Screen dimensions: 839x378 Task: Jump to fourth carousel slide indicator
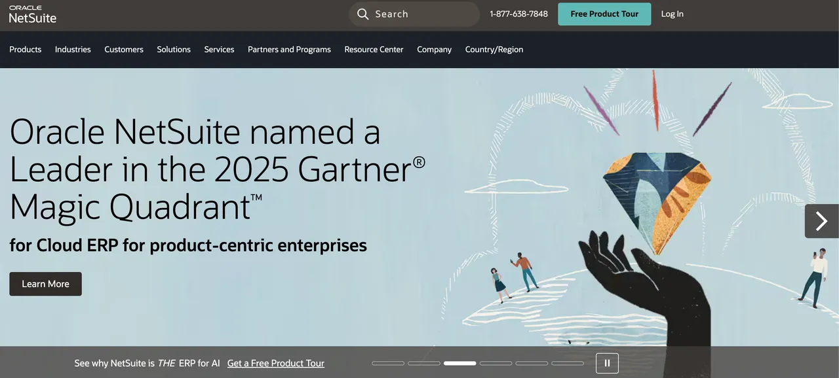[x=496, y=363]
